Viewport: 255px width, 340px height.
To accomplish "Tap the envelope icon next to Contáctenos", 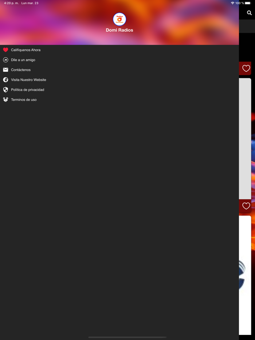I will tap(5, 70).
